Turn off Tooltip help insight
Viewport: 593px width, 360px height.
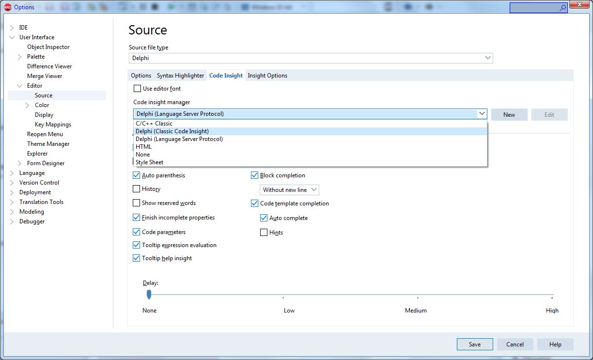click(137, 258)
